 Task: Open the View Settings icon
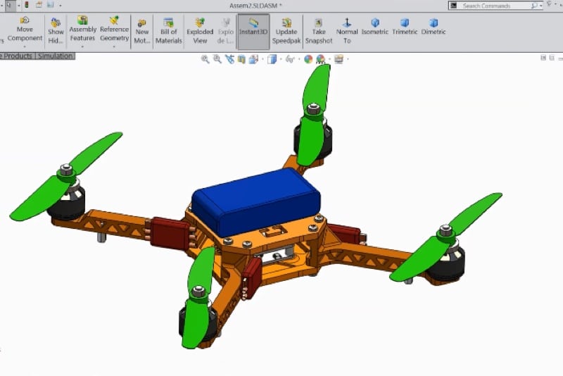[x=339, y=59]
